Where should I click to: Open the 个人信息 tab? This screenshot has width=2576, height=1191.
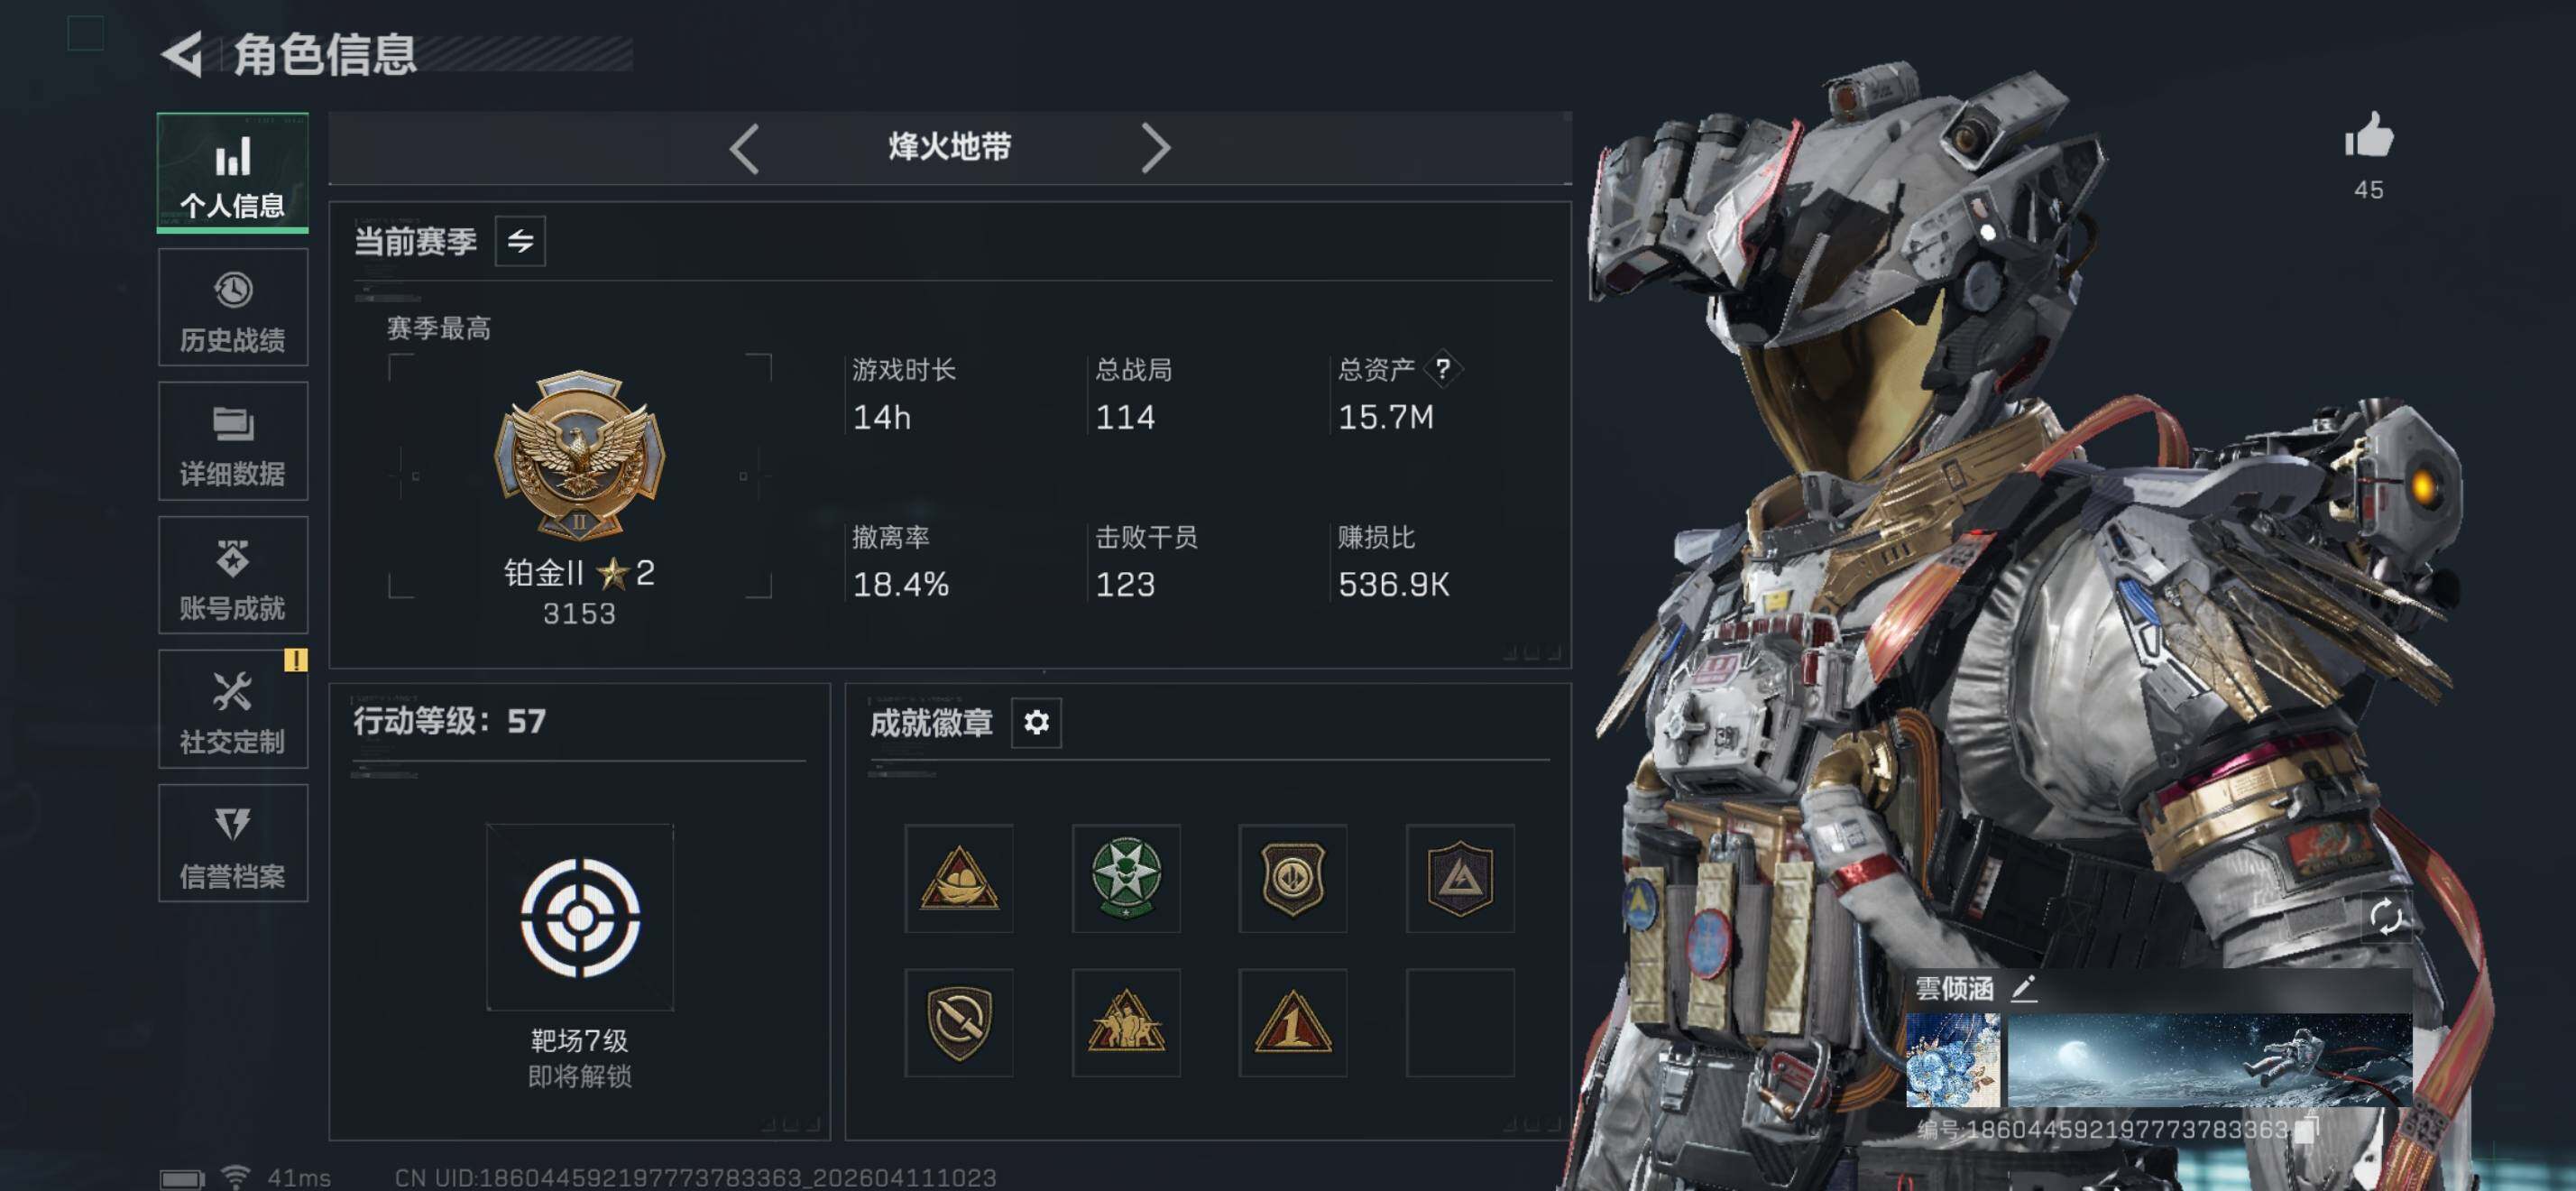click(x=232, y=173)
